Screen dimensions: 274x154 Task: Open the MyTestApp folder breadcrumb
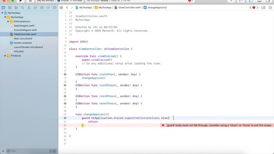pyautogui.click(x=103, y=8)
